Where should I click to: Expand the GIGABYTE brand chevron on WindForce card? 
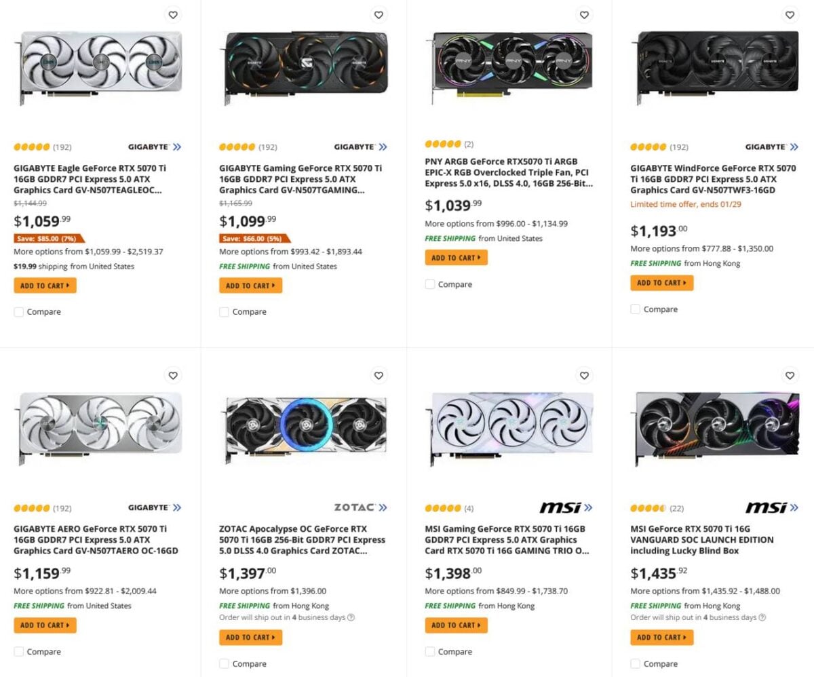point(794,147)
